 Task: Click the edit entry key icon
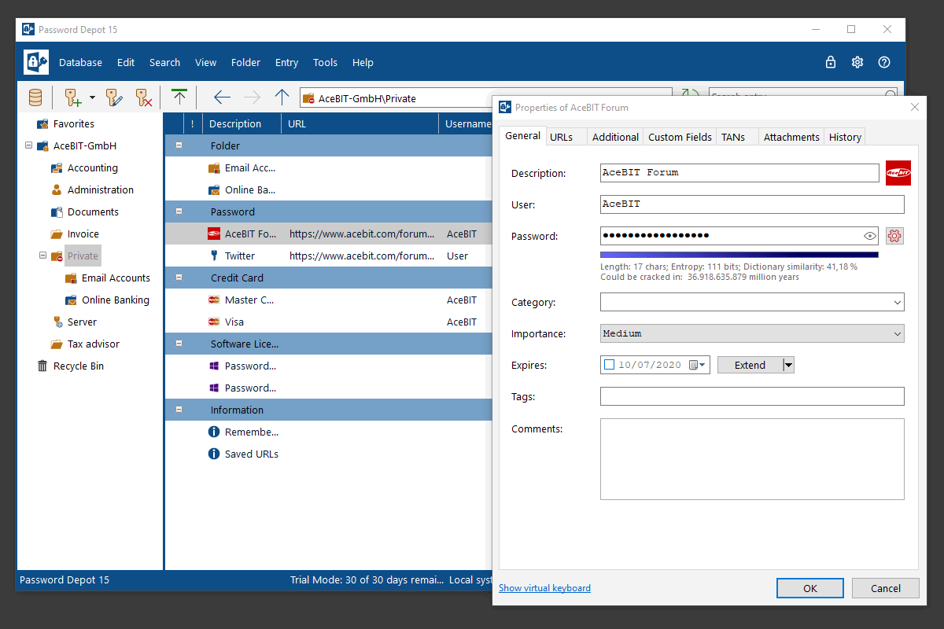114,97
